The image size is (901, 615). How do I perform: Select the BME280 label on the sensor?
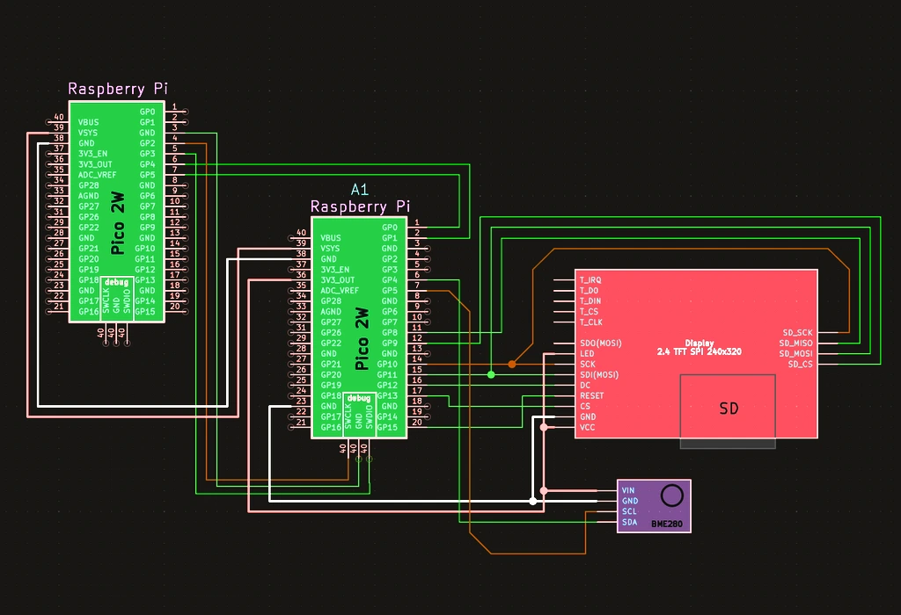(x=667, y=524)
